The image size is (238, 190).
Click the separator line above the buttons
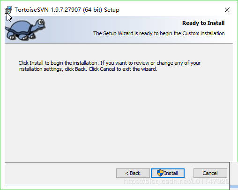[x=117, y=162]
